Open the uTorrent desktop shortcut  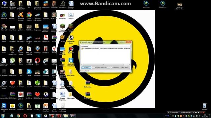point(13,61)
